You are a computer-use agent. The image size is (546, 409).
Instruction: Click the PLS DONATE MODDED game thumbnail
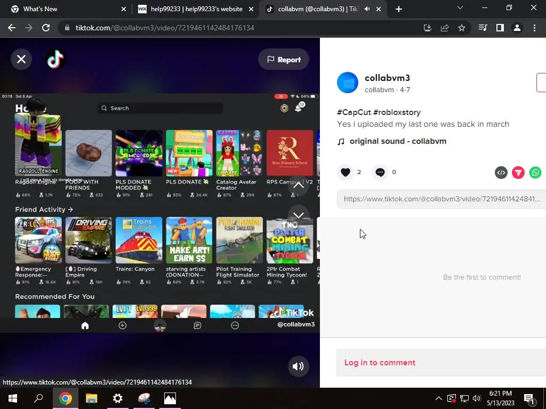tap(139, 153)
